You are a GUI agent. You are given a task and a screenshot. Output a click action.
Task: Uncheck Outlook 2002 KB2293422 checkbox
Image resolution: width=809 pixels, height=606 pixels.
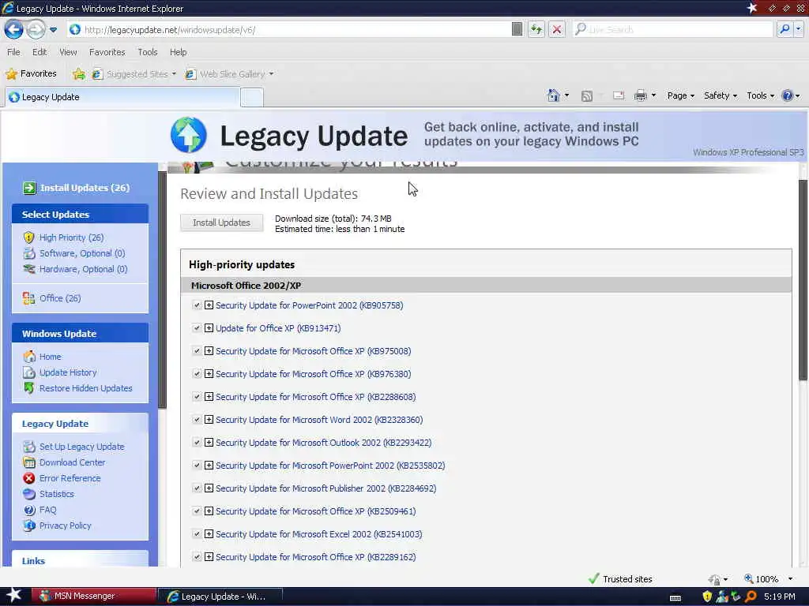197,442
